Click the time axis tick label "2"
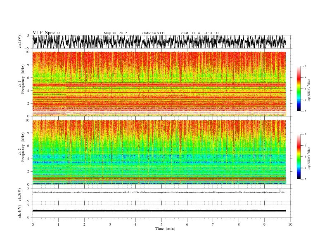The image size is (327, 252). coord(84,224)
